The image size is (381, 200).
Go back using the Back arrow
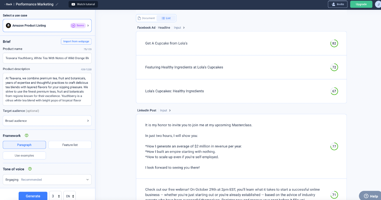click(8, 4)
